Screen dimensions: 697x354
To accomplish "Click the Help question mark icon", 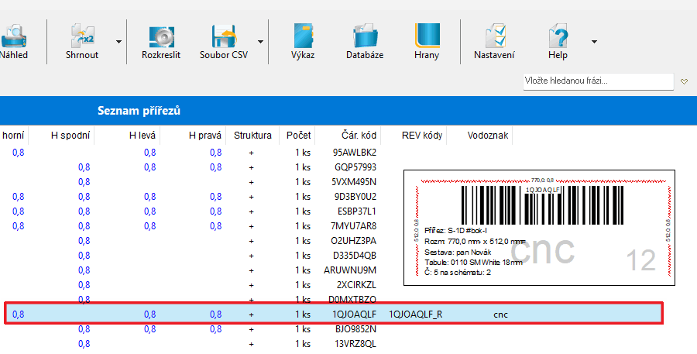I will click(x=558, y=37).
